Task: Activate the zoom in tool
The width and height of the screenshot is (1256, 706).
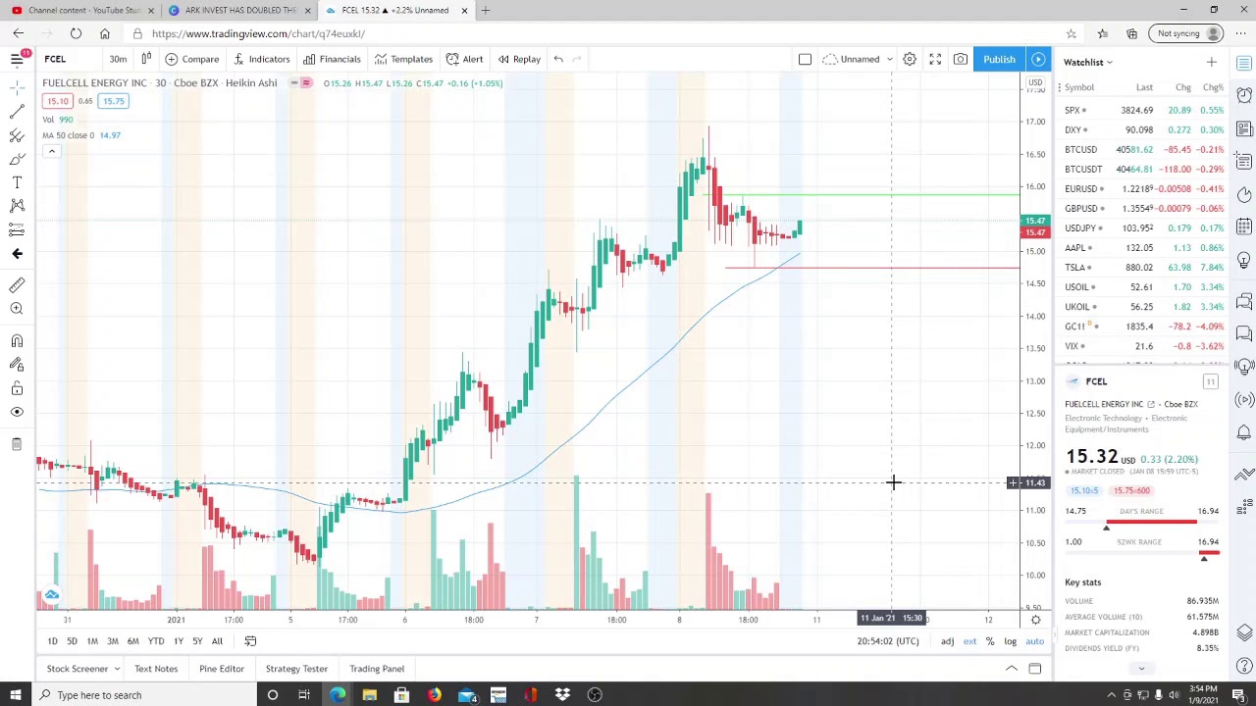Action: click(17, 309)
